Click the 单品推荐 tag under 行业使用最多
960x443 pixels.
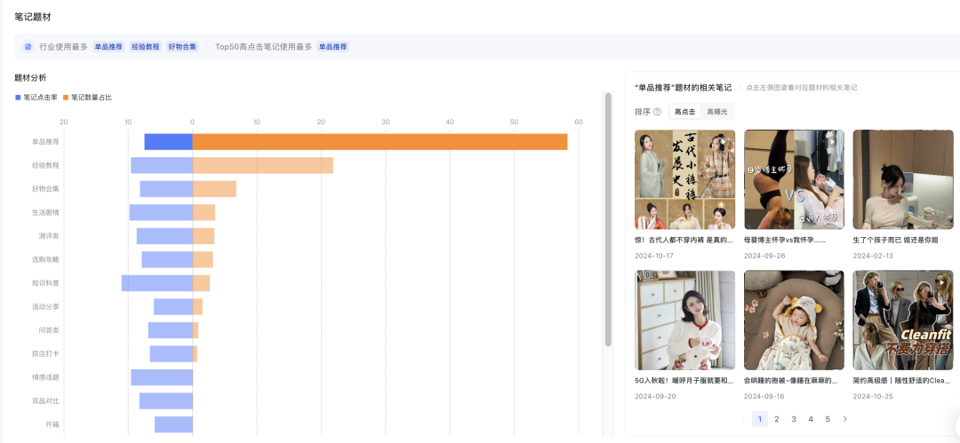point(108,46)
